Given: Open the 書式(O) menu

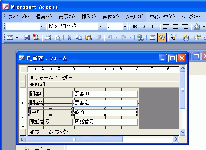Looking at the screenshot, I should point(110,17).
